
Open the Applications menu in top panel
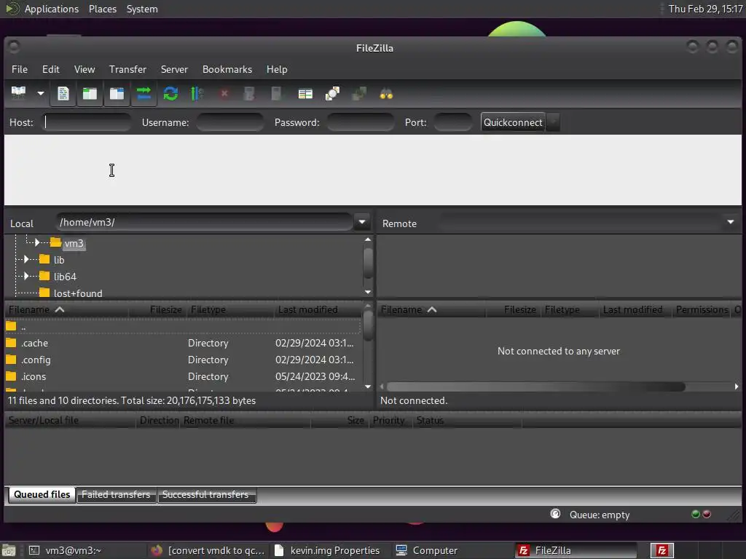pyautogui.click(x=52, y=9)
